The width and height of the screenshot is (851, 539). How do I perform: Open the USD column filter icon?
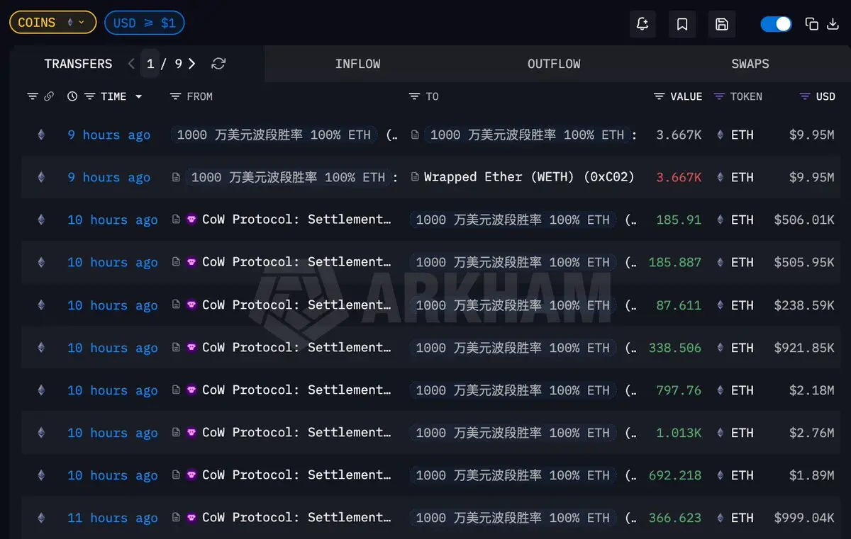pos(805,96)
